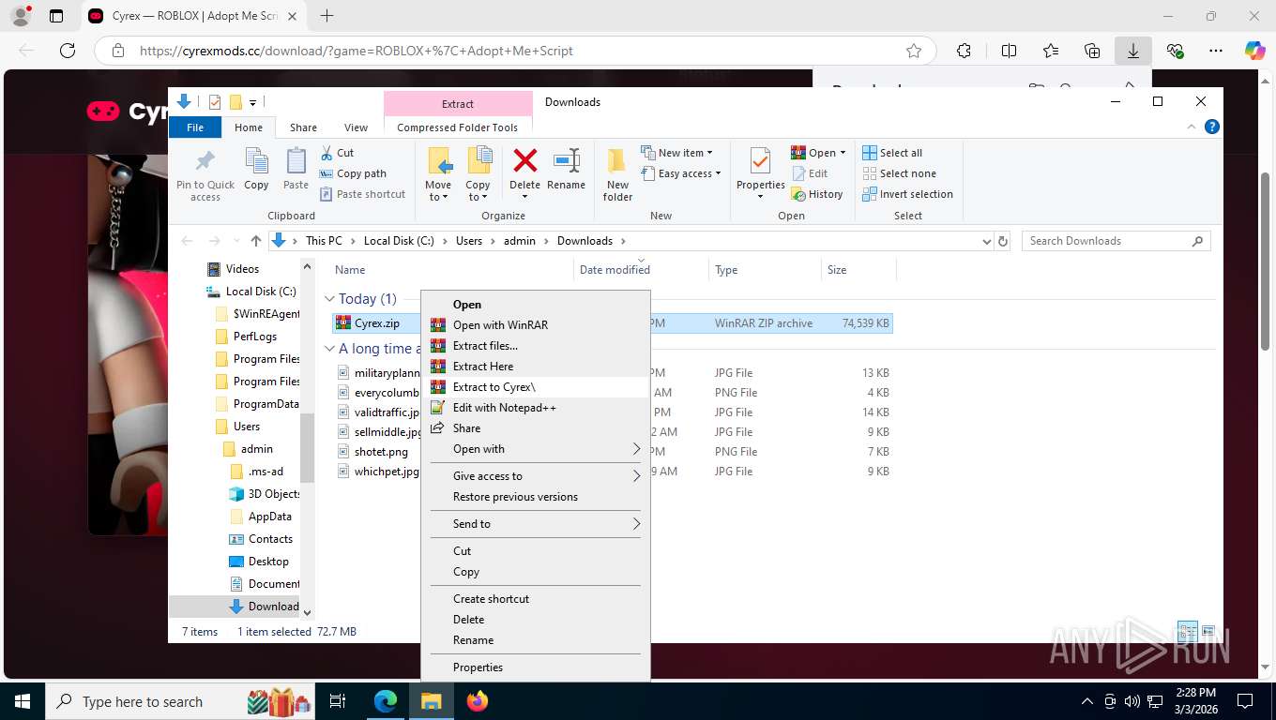Viewport: 1276px width, 720px height.
Task: Open Copy to dropdown
Action: tap(478, 191)
